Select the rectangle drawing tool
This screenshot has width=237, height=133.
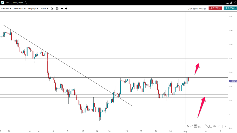[211, 126]
